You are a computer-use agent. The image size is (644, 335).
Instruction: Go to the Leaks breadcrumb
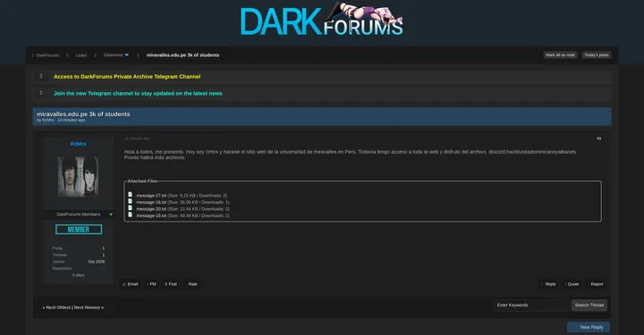(x=80, y=55)
